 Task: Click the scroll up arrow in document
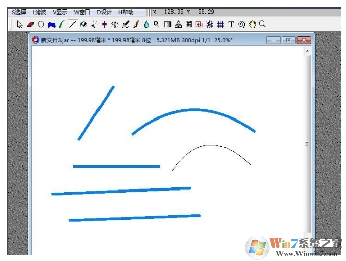coord(307,51)
